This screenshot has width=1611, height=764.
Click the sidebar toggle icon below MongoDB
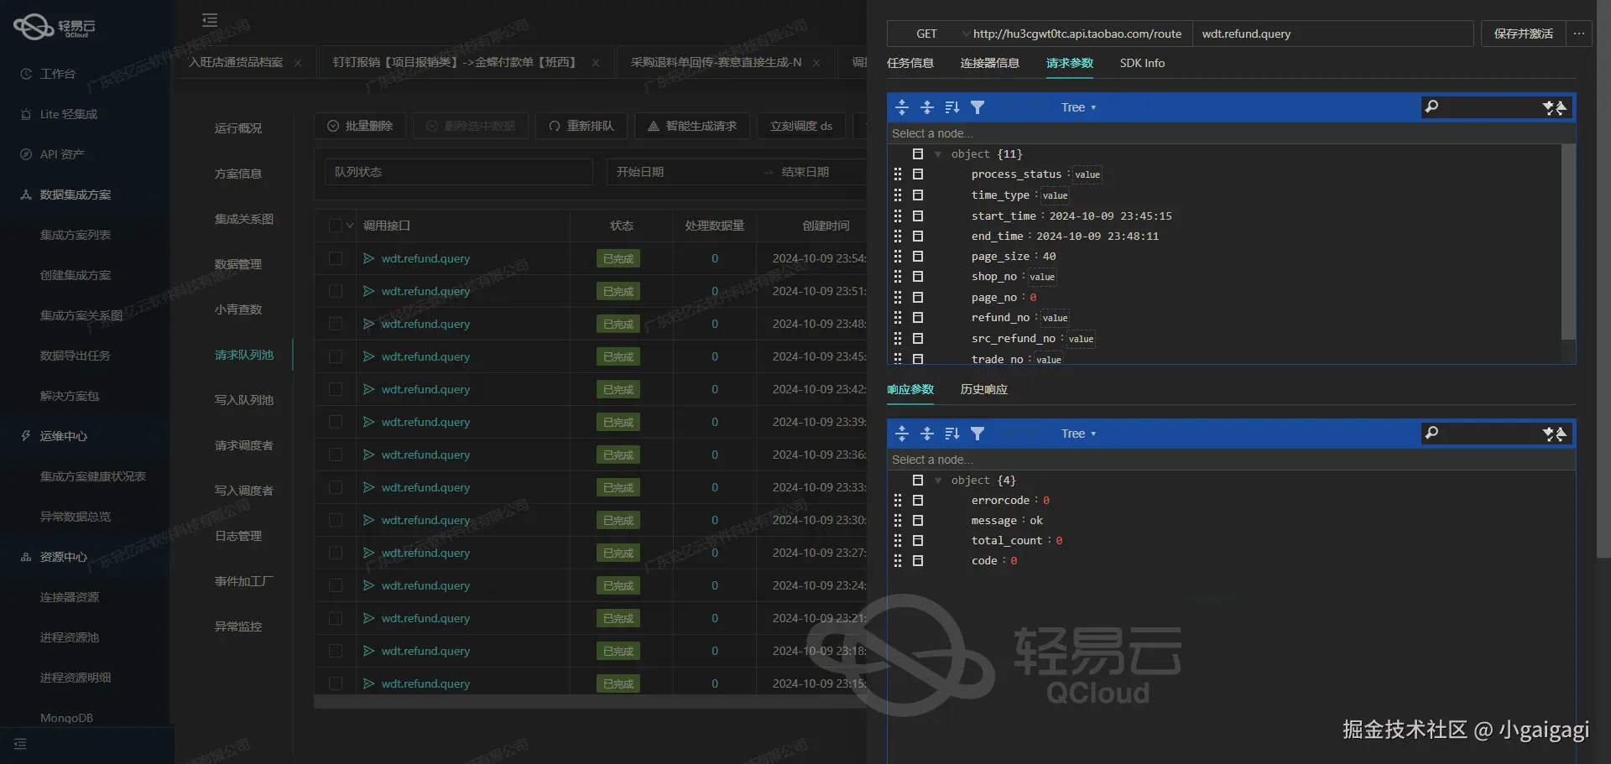click(20, 744)
